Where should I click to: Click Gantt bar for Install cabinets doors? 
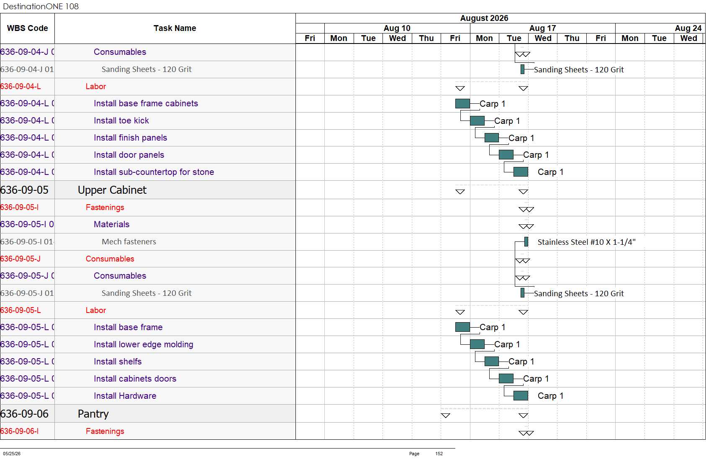(506, 378)
